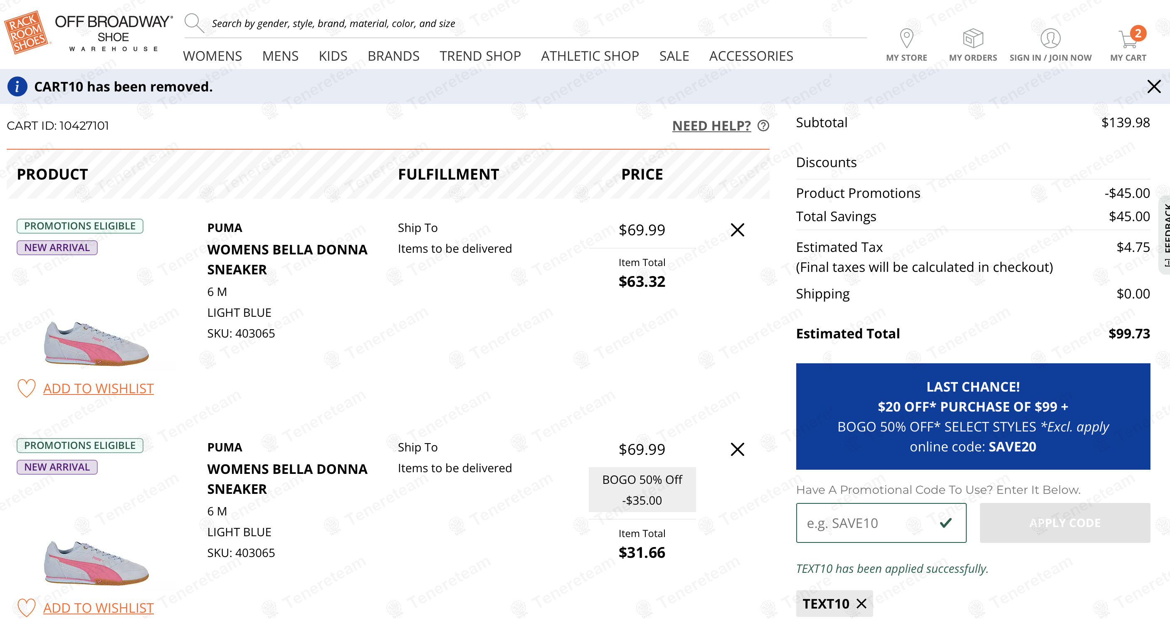This screenshot has height=631, width=1170.
Task: Dismiss the CART10 removed notification
Action: coord(1154,86)
